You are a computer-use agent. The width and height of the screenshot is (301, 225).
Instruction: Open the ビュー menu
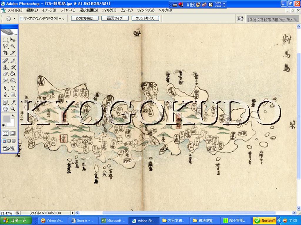click(126, 10)
